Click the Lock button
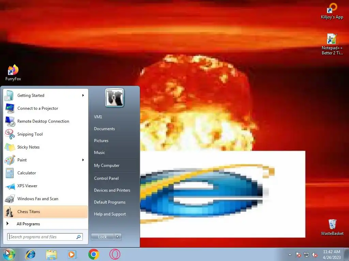 click(x=102, y=237)
